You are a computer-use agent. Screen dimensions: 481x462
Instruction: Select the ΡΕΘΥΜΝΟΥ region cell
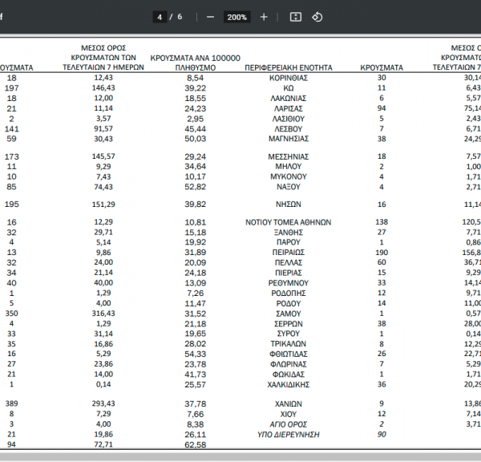289,283
